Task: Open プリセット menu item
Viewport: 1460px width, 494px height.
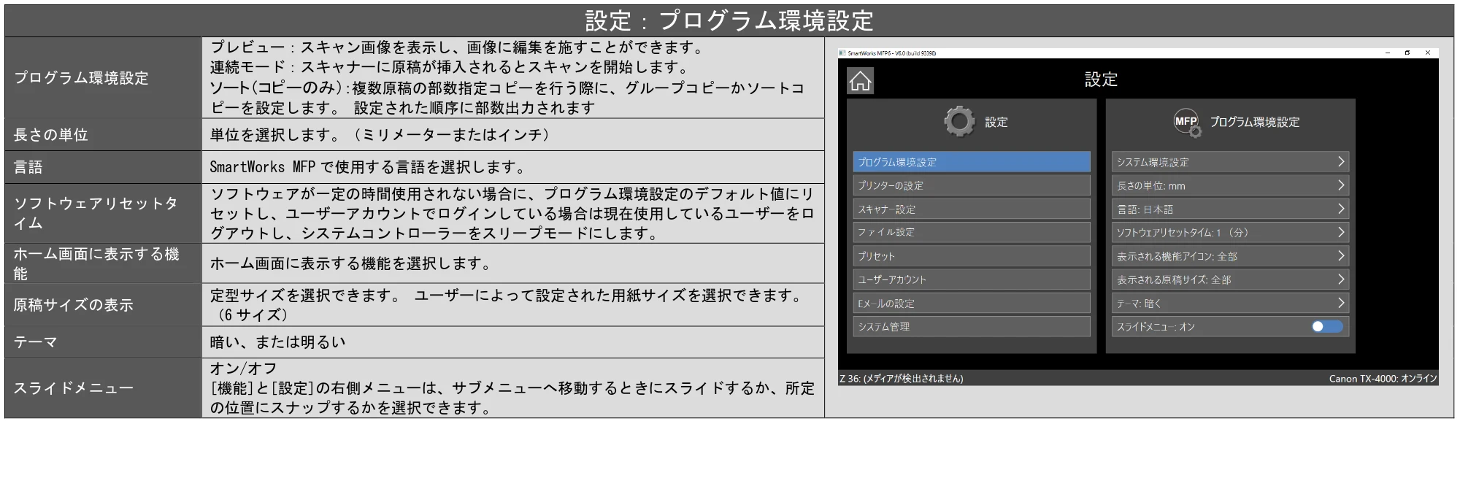Action: tap(971, 256)
